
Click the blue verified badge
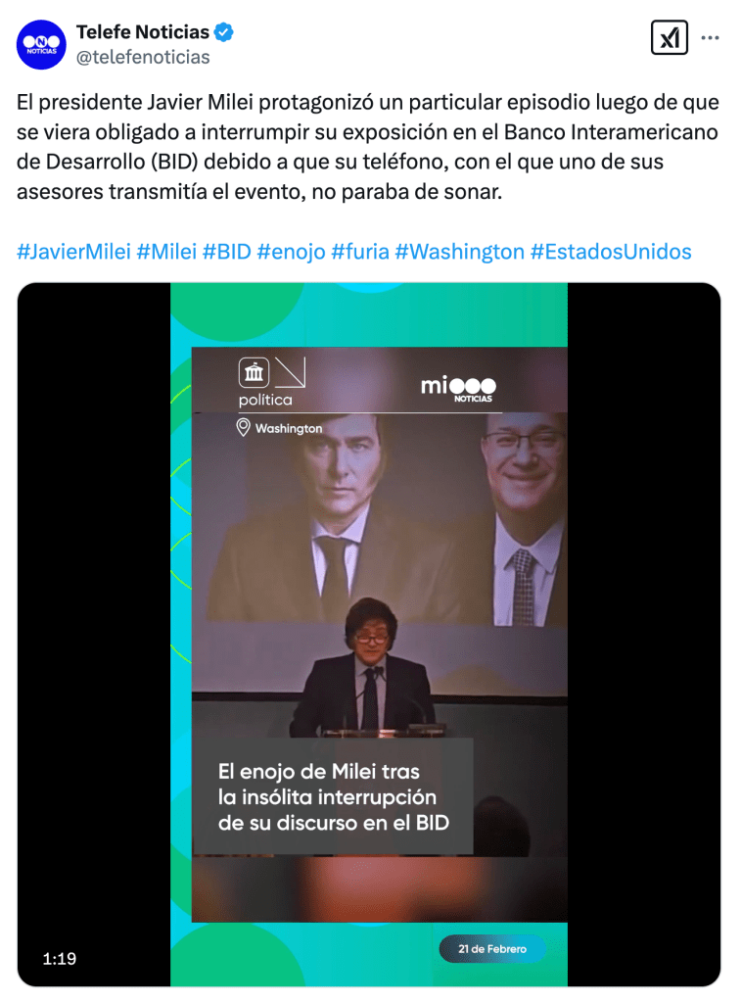224,31
